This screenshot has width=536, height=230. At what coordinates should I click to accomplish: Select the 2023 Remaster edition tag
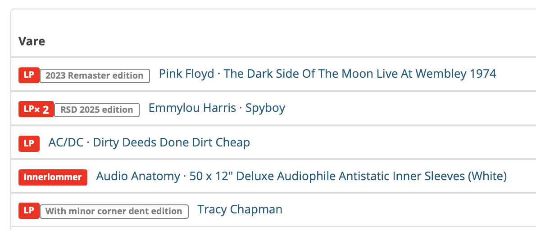point(95,75)
